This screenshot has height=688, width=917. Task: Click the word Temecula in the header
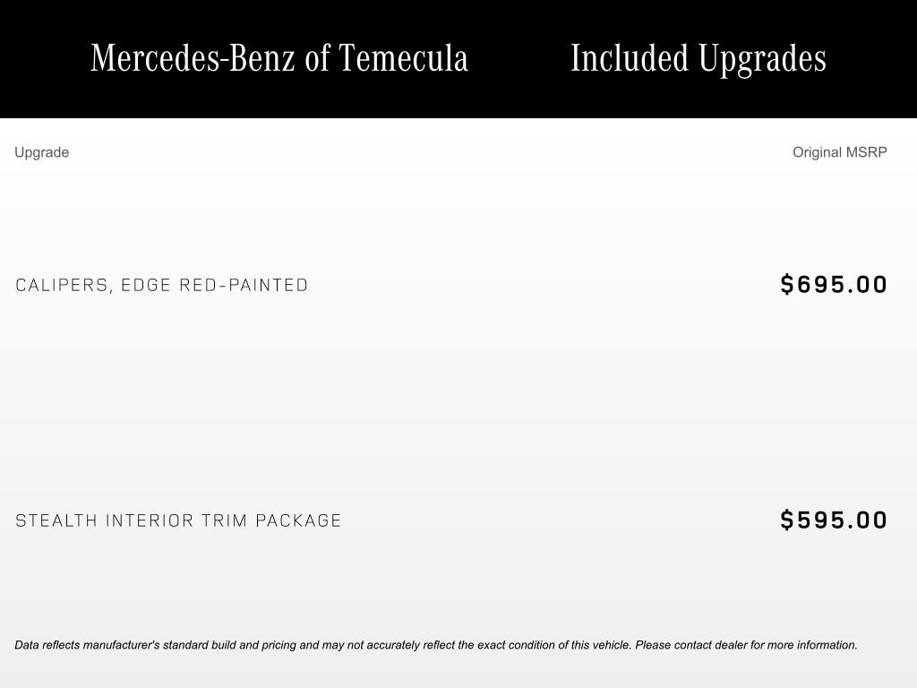click(x=403, y=58)
